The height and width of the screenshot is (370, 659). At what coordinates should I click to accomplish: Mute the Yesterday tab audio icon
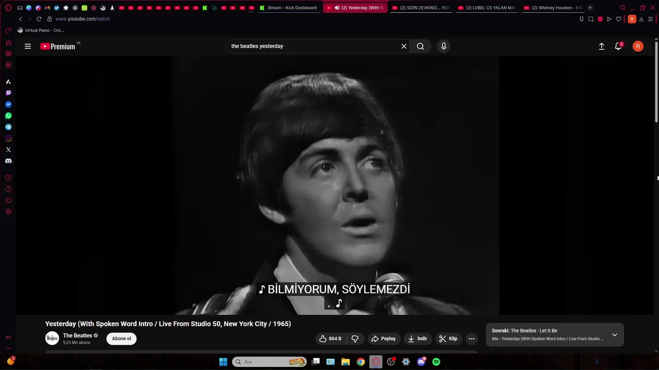(x=337, y=8)
